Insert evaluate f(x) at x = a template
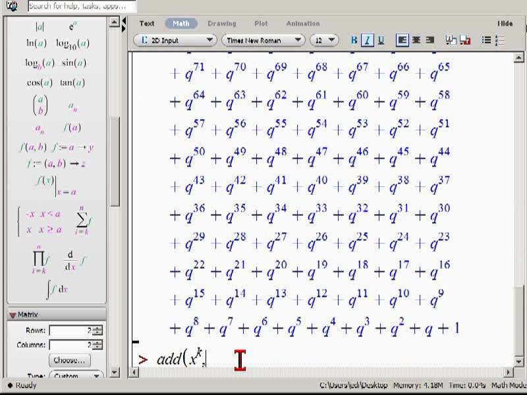Screen dimensions: 527x395 pos(55,186)
